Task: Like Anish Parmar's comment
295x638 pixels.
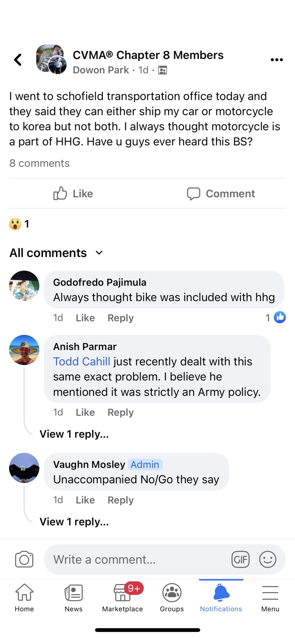Action: [85, 412]
